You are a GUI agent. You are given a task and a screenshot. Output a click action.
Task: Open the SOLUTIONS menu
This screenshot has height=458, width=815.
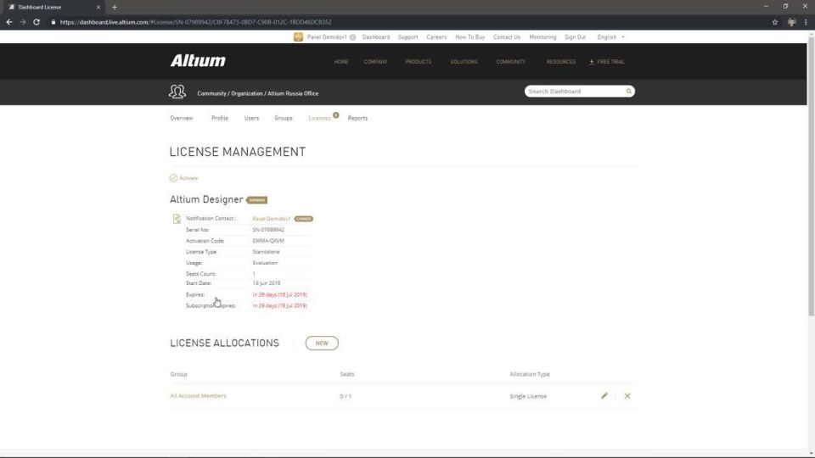pos(464,62)
